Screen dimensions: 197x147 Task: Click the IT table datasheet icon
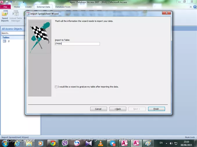point(4,41)
